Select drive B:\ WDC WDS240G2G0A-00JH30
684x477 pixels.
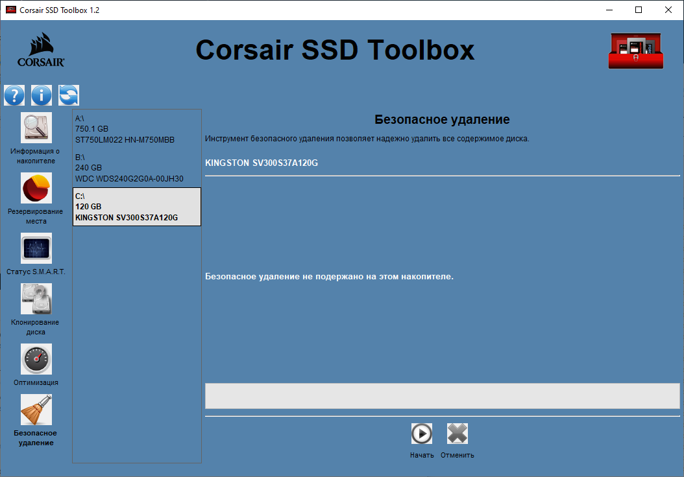click(x=137, y=168)
